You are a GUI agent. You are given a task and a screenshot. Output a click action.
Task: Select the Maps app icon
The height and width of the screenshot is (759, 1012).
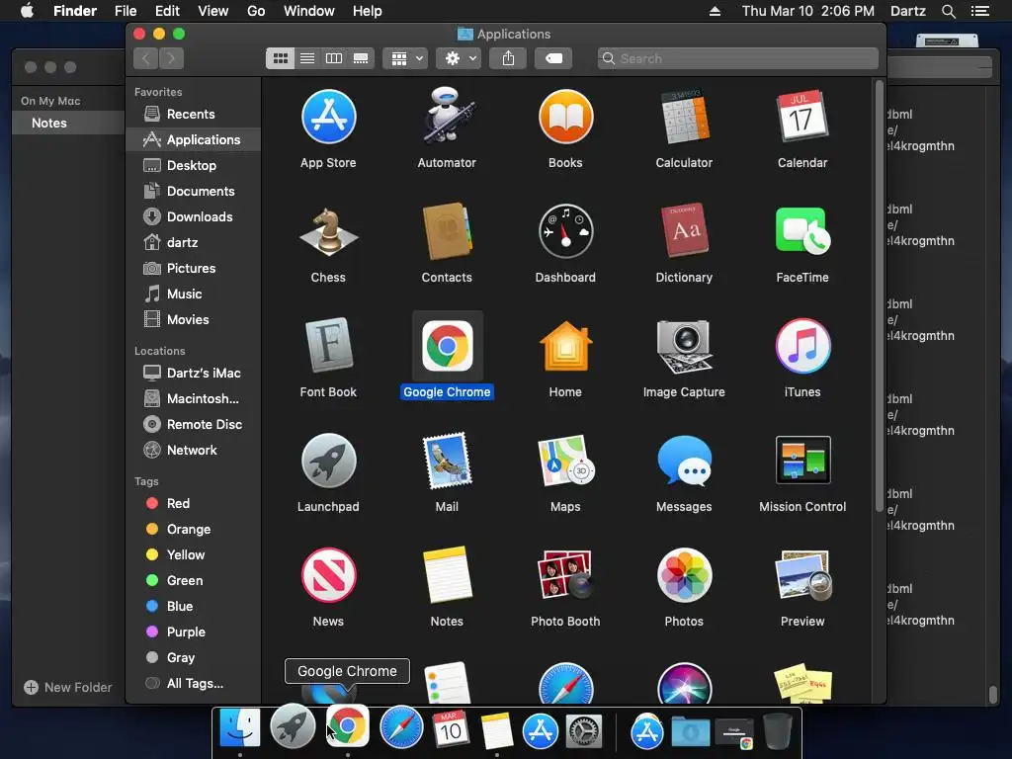pos(565,461)
